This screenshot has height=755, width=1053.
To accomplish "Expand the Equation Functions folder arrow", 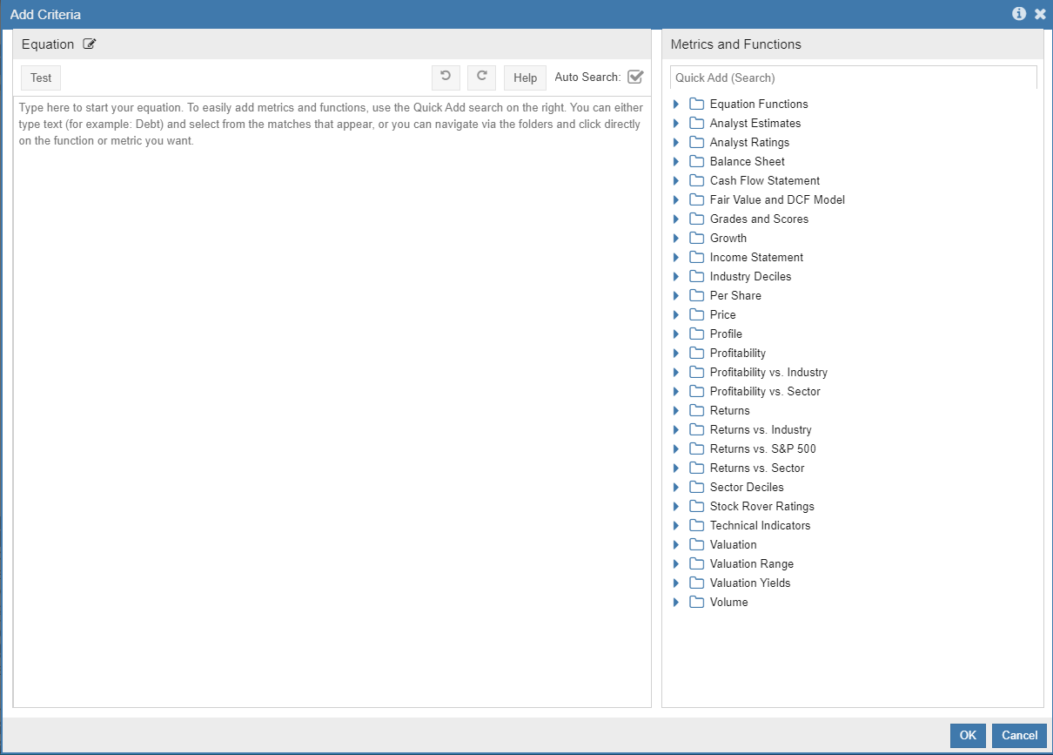I will click(x=676, y=104).
